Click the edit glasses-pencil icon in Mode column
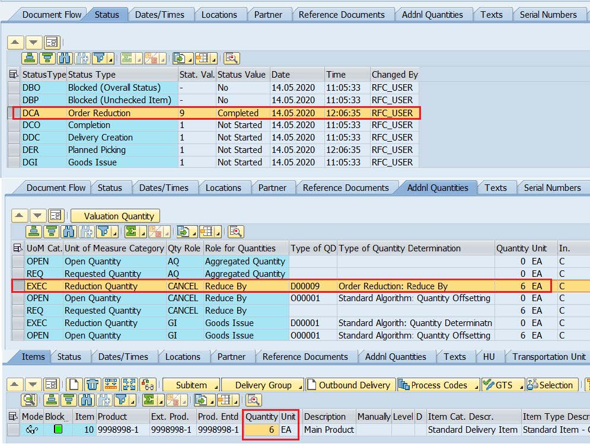 pyautogui.click(x=31, y=429)
